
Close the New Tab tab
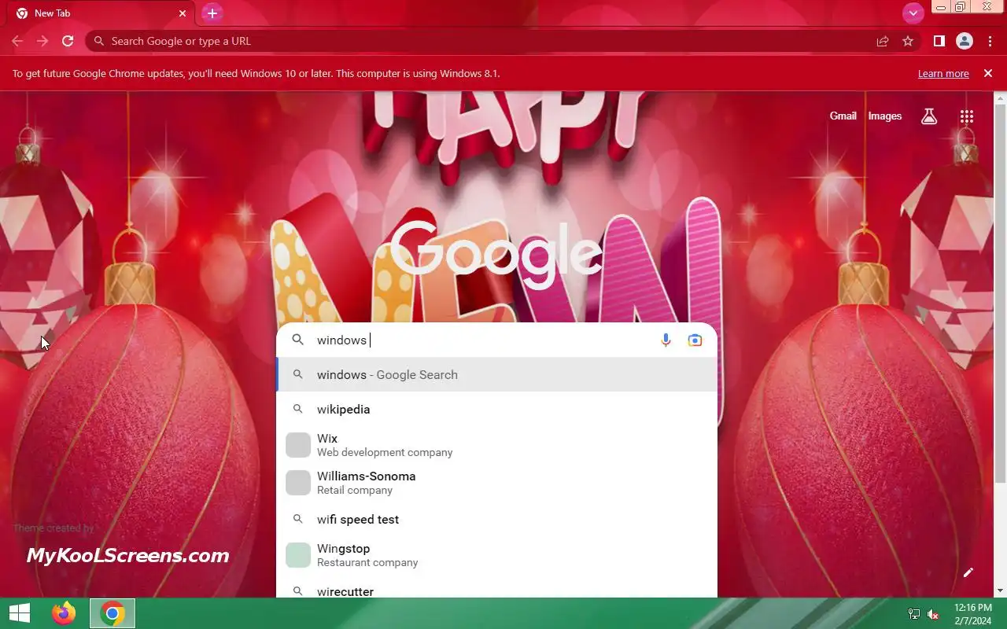[183, 13]
